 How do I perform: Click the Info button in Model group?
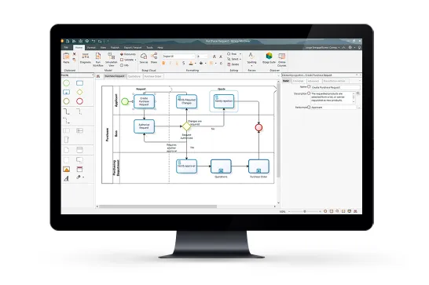coord(124,65)
